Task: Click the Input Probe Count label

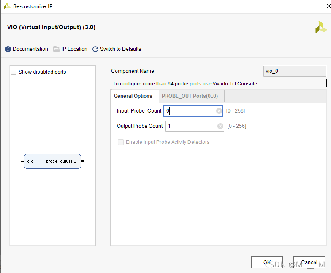Action: (x=139, y=111)
